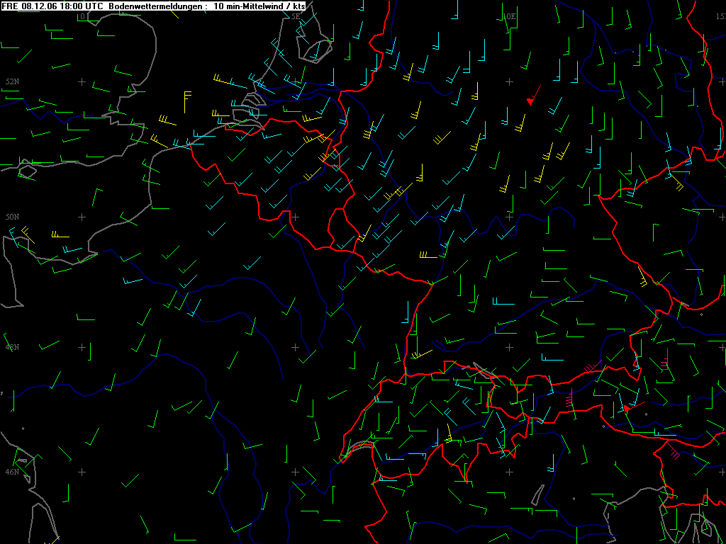726x544 pixels.
Task: Select the grid cross at 46N and 10E
Action: (x=509, y=472)
